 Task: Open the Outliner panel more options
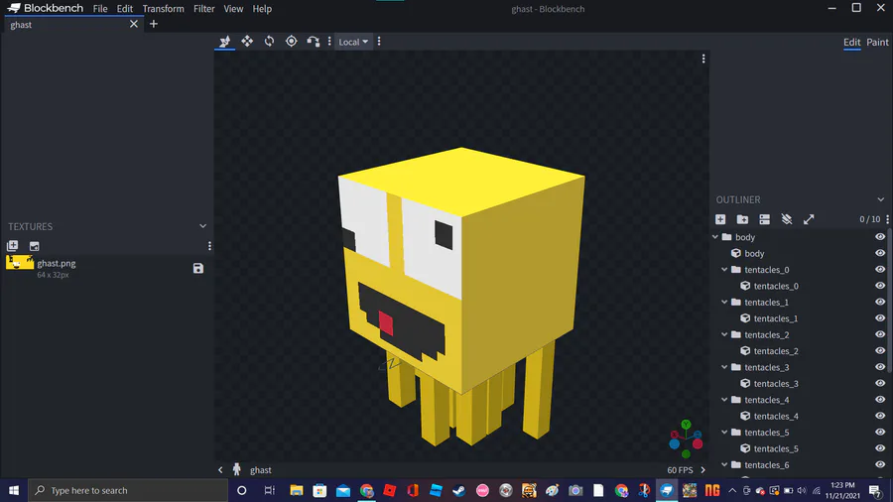[887, 219]
